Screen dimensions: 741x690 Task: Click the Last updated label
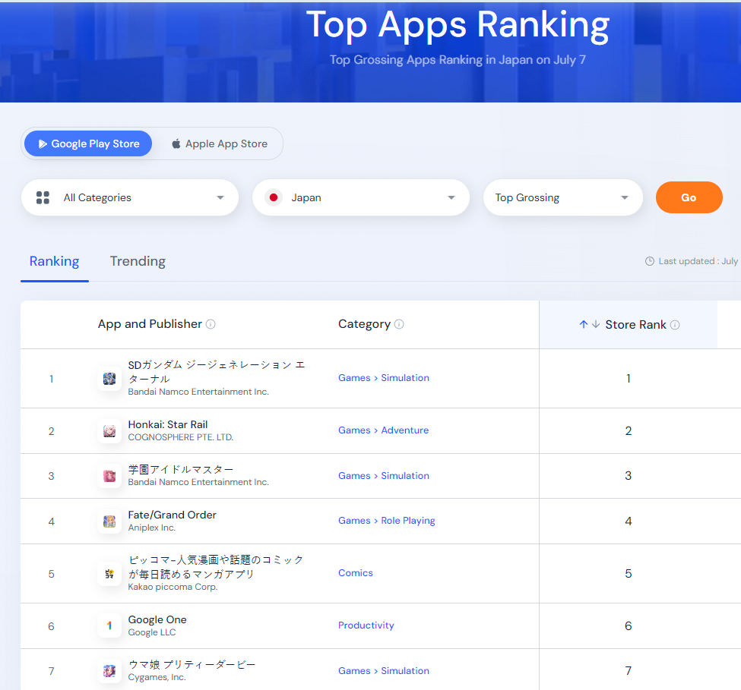(x=698, y=261)
